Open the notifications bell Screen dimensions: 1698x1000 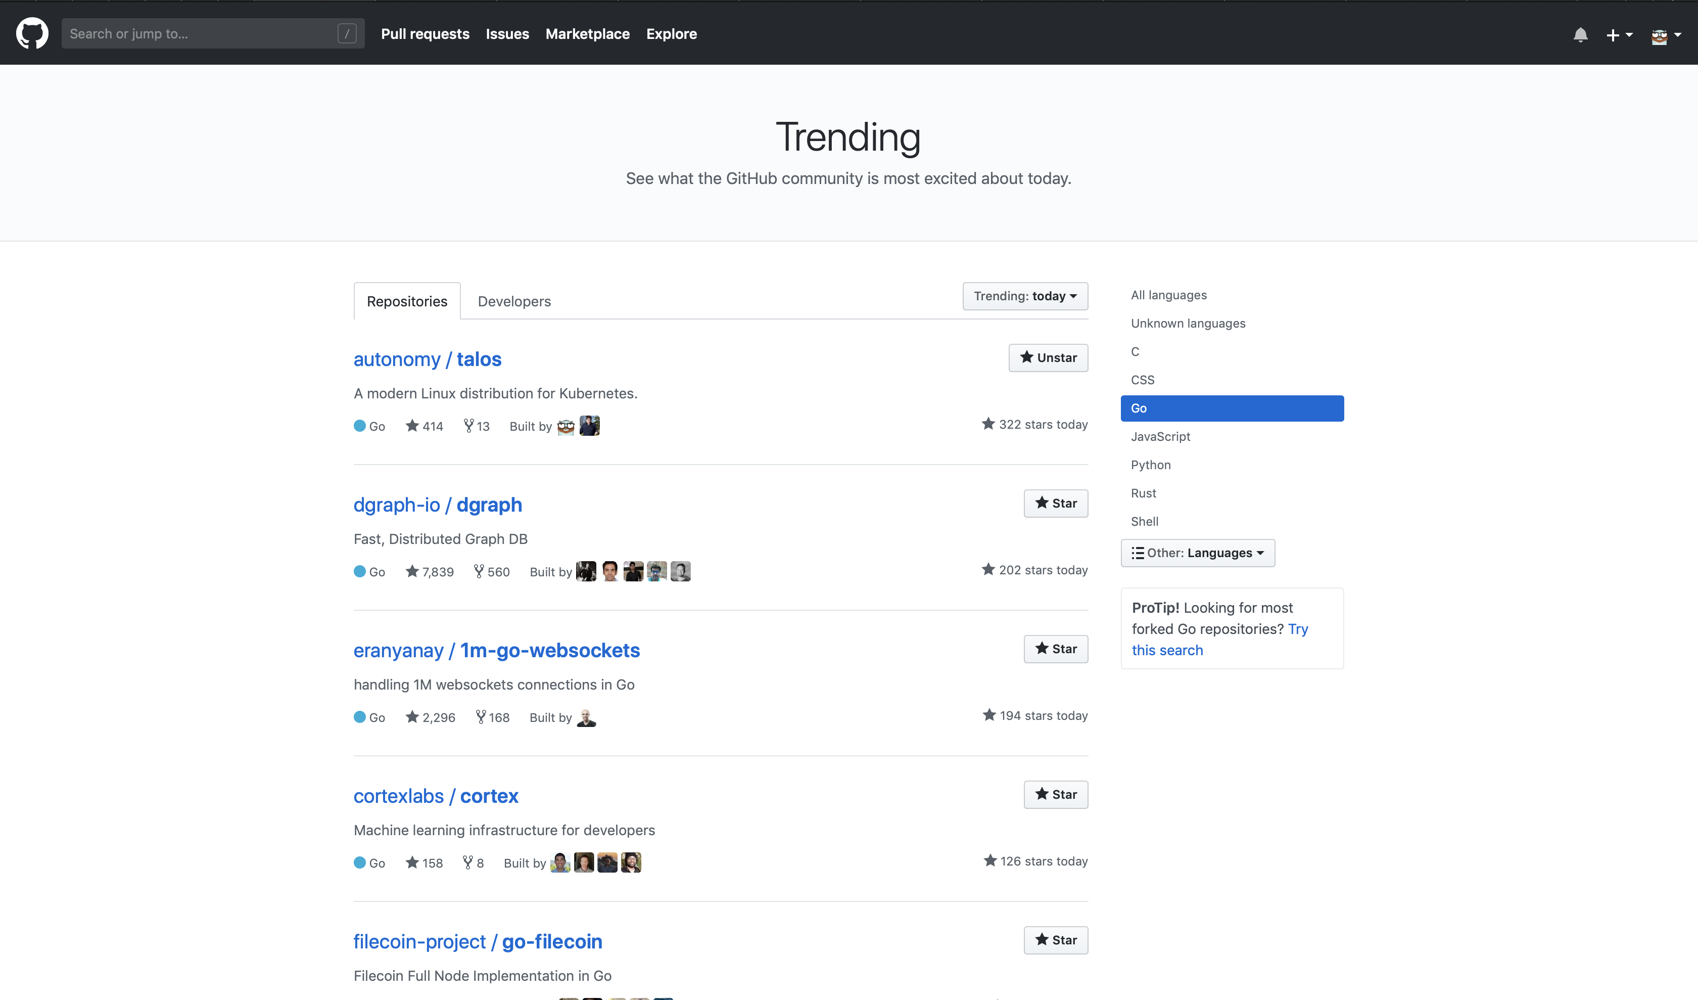(x=1580, y=34)
